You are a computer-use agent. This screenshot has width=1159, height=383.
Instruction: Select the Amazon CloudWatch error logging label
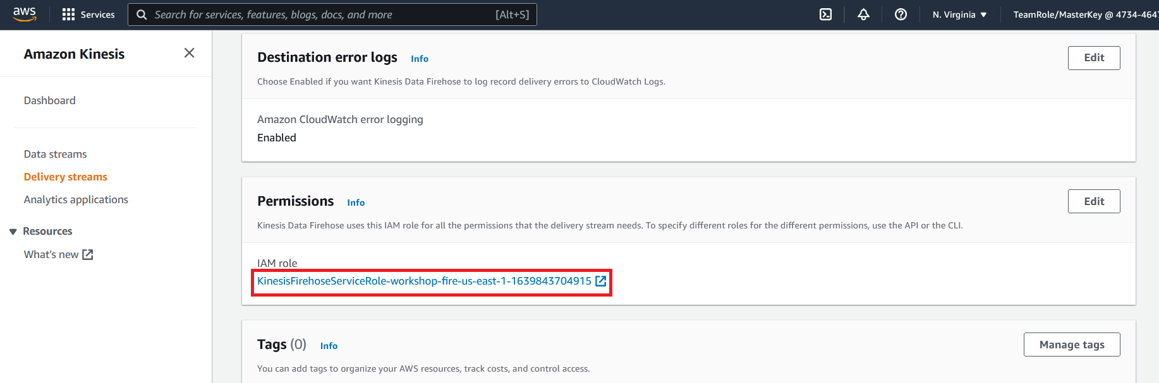point(340,119)
